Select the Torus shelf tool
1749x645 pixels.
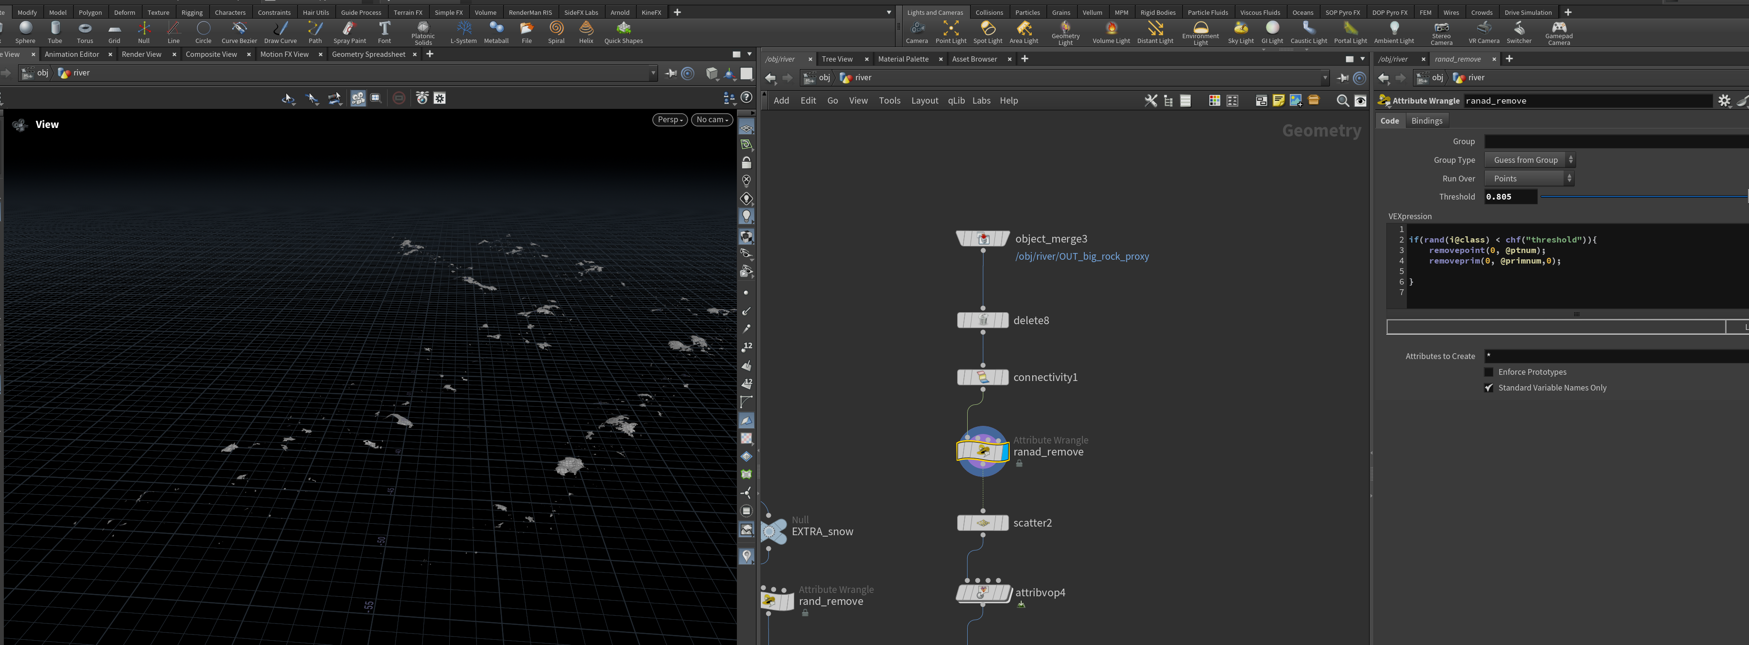pyautogui.click(x=85, y=32)
